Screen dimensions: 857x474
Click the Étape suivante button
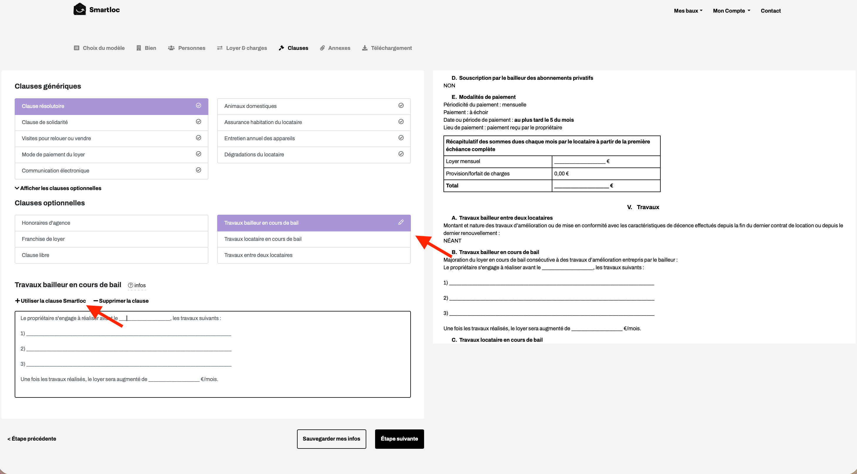[x=399, y=439]
